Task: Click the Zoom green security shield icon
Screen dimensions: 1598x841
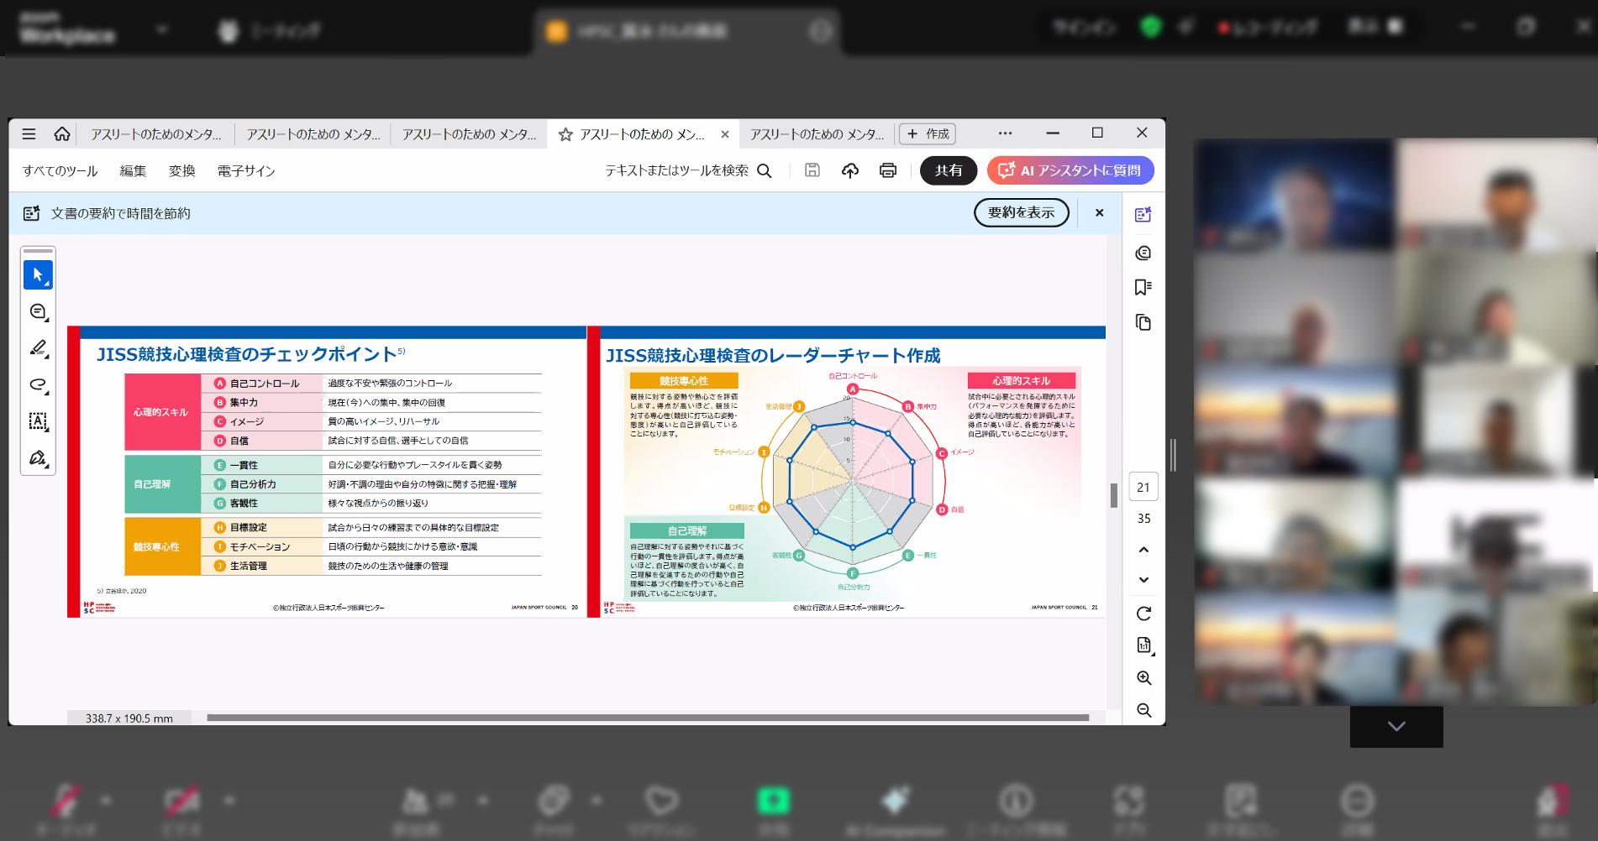Action: (1151, 27)
